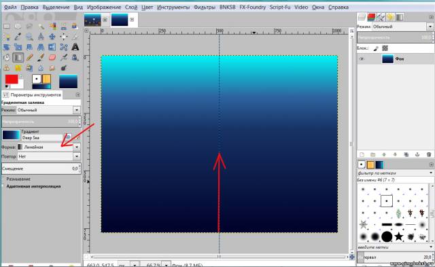Select the Paintbrush tool

point(41,58)
